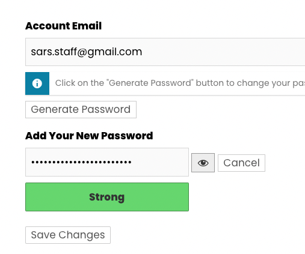Click the Account Email heading

[x=63, y=26]
